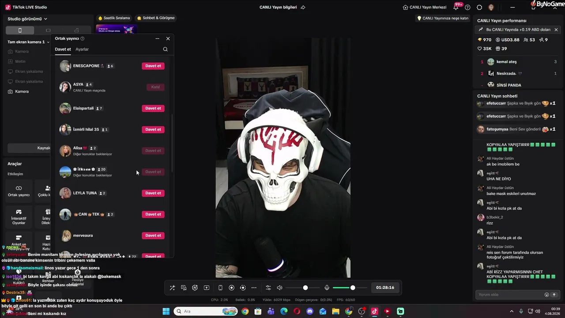
Task: Click the likes count 35K
Action: click(x=484, y=49)
